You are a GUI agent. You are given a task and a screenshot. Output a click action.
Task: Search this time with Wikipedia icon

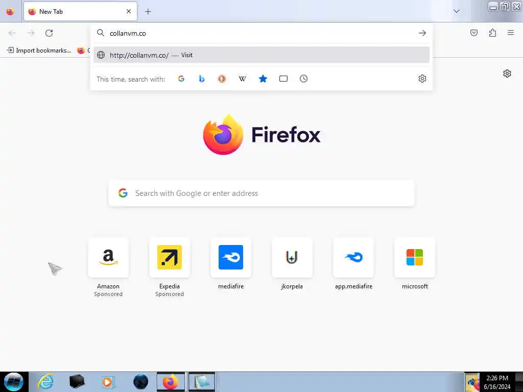(x=243, y=79)
